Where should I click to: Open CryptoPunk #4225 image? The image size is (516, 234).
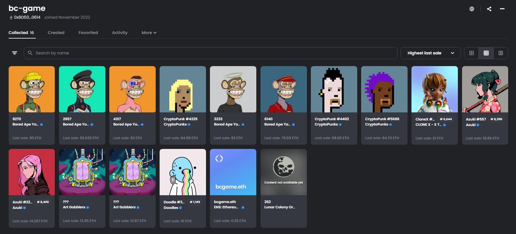click(x=183, y=89)
